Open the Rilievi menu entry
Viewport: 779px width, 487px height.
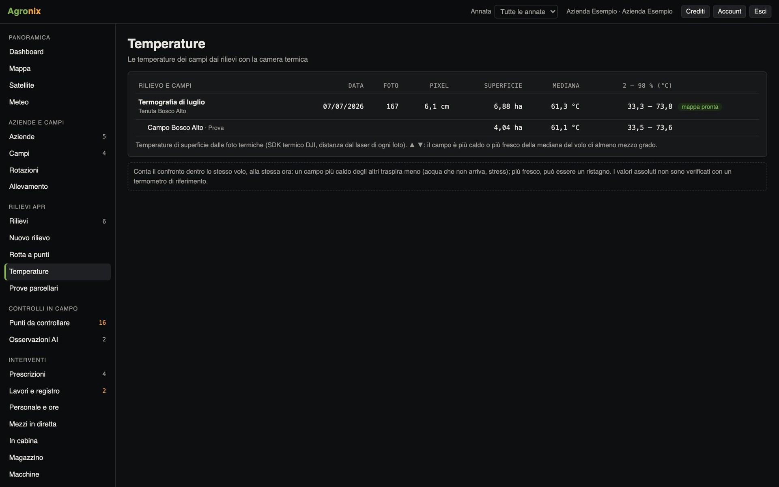point(58,221)
